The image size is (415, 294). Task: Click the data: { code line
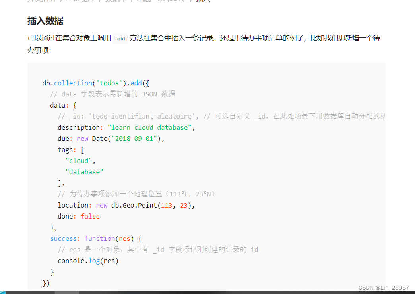(x=63, y=106)
